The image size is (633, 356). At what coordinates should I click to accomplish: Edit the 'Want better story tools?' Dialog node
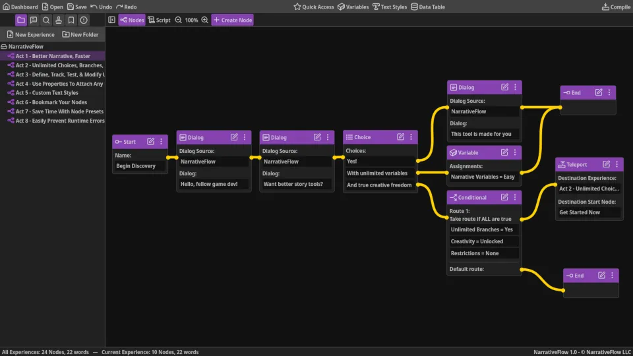[x=317, y=137]
